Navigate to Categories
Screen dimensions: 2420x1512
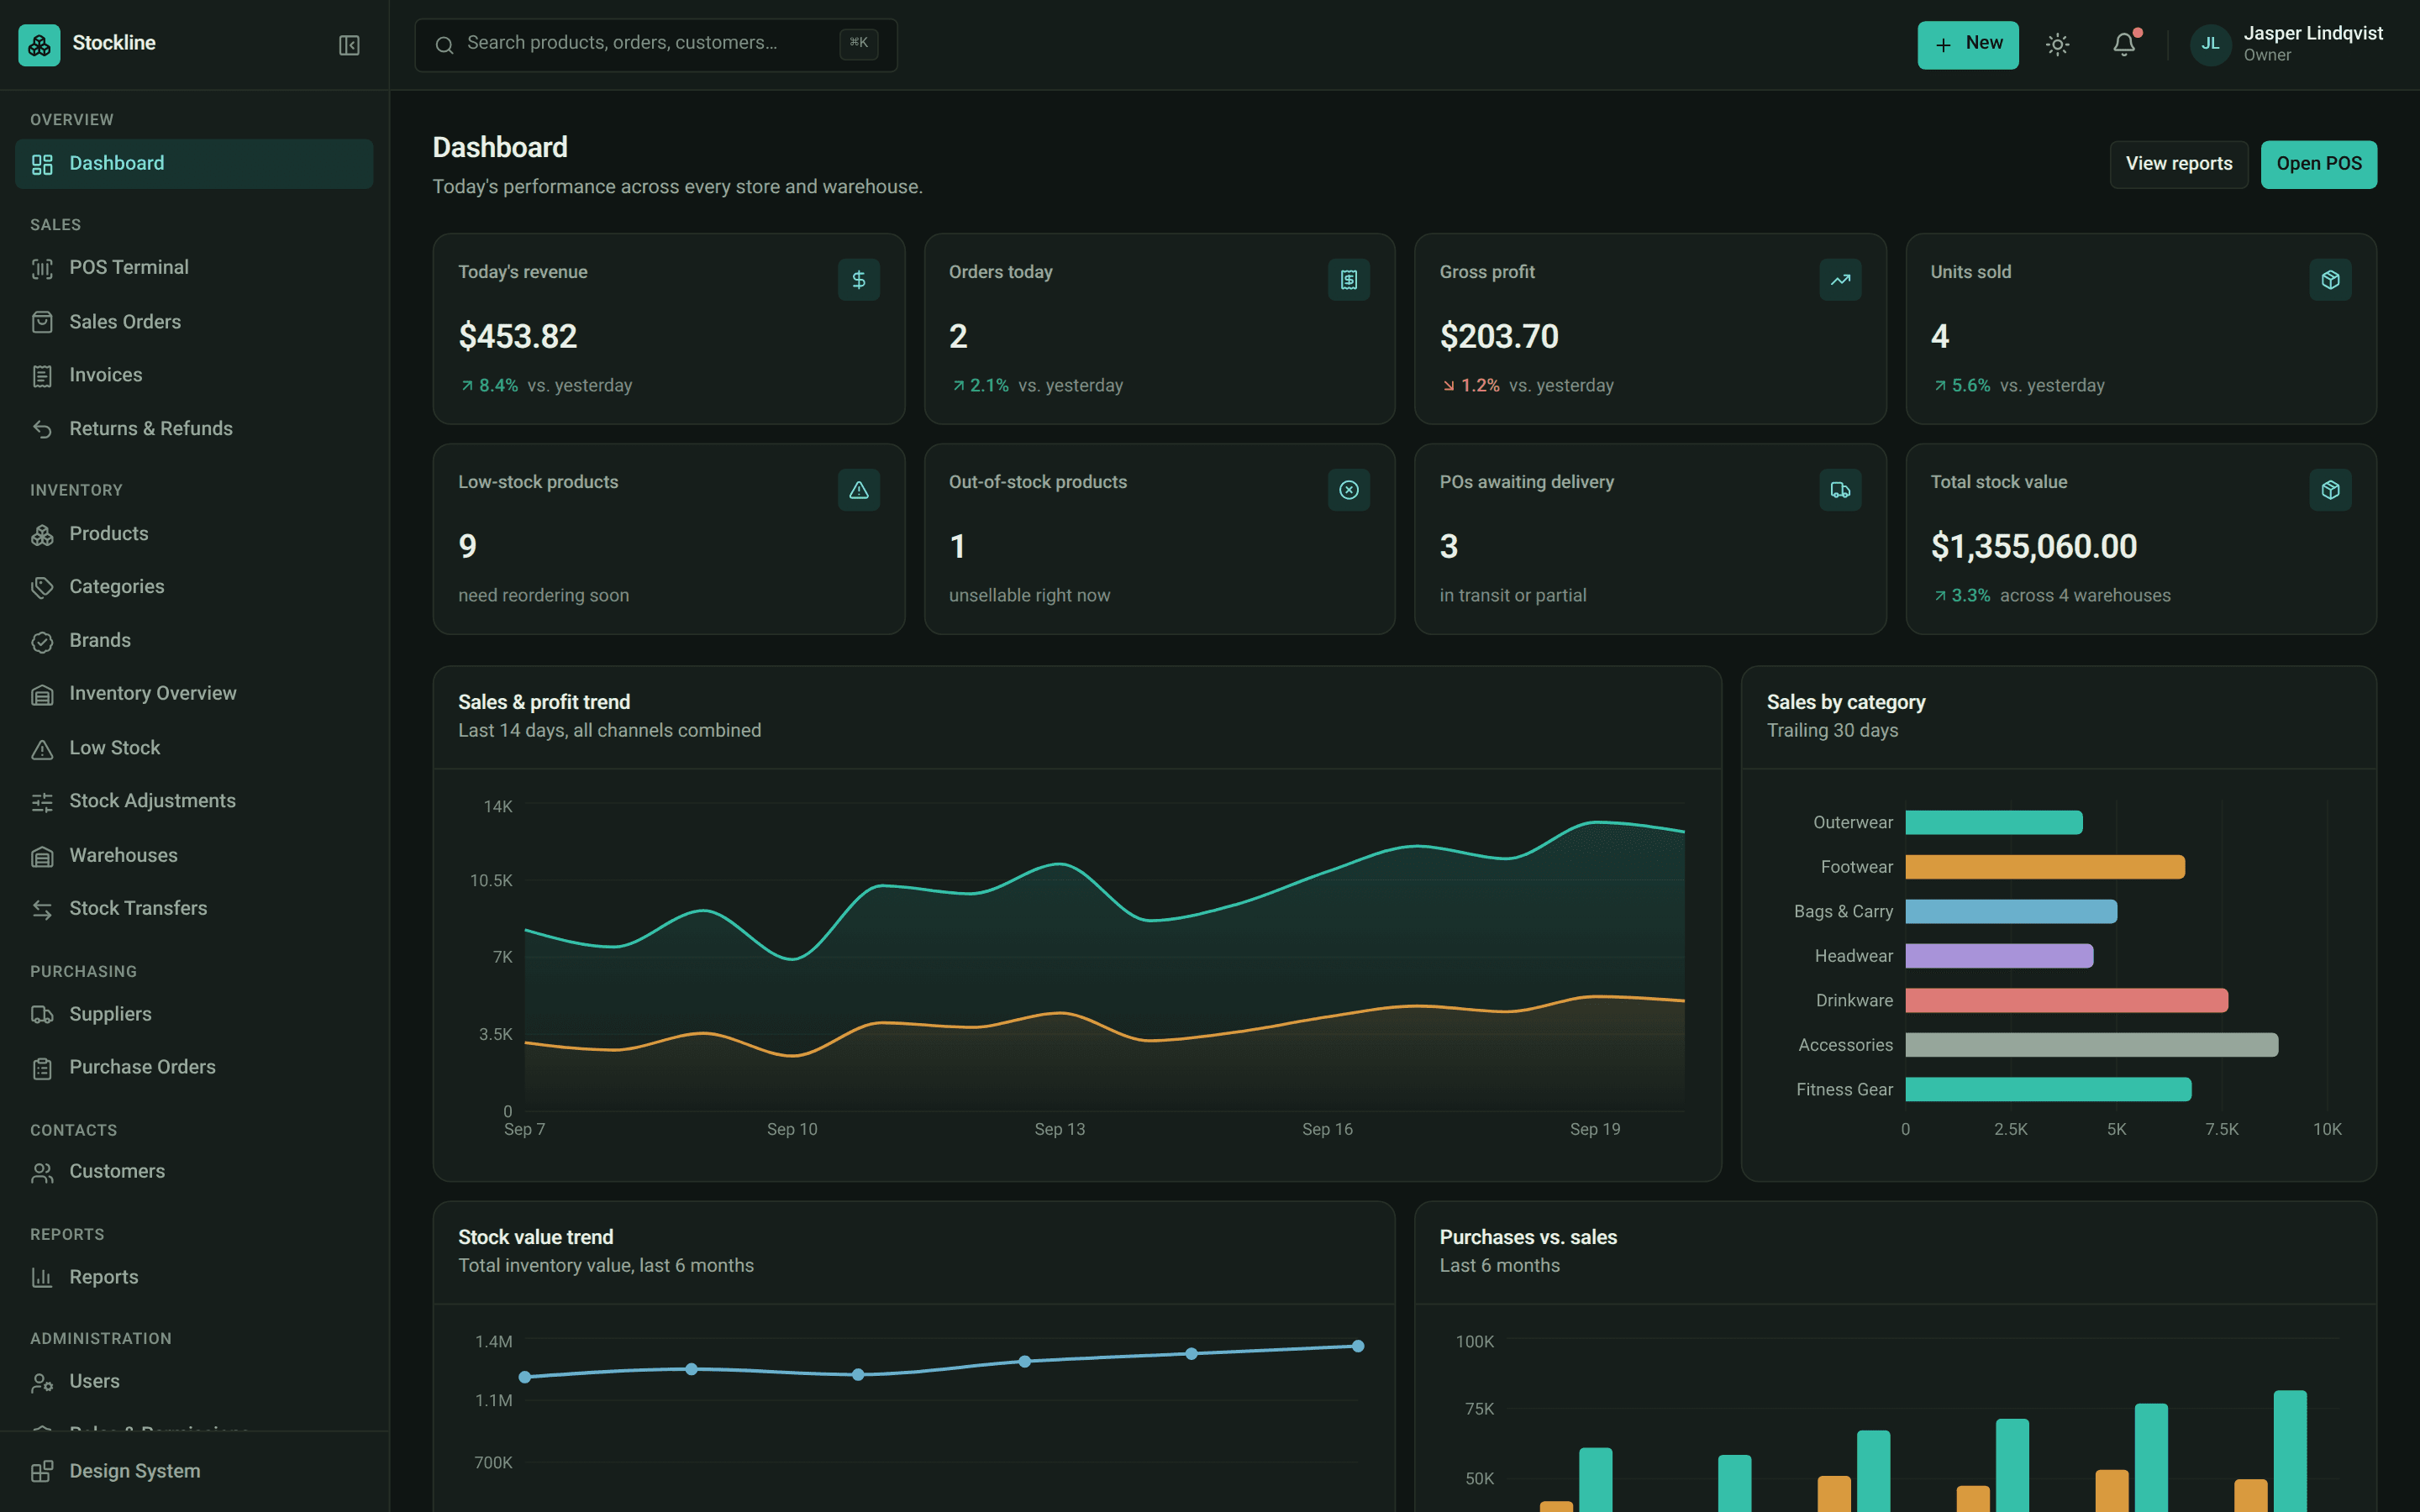pos(194,587)
